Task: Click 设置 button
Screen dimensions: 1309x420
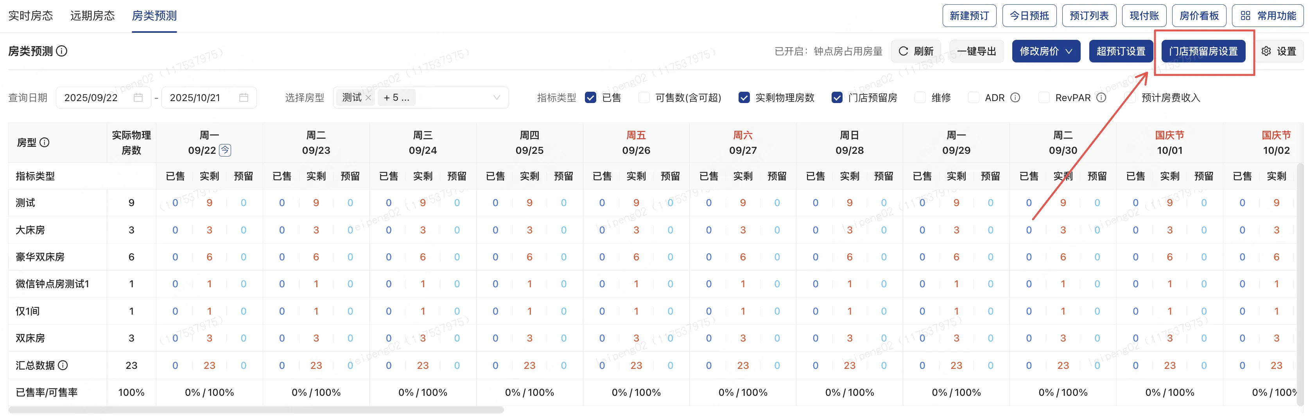Action: [x=1279, y=51]
